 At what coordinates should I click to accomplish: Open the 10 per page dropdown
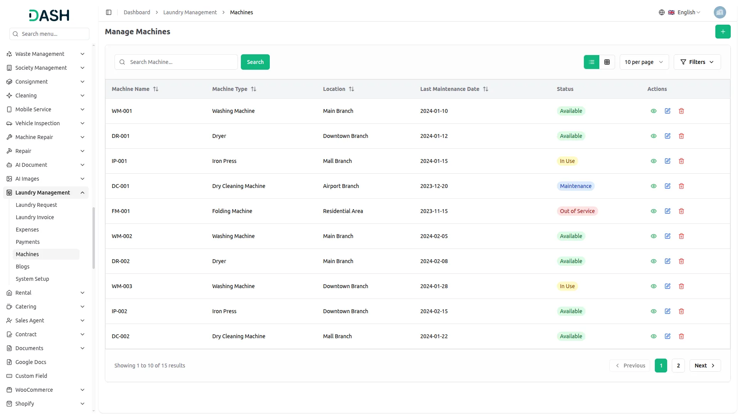[644, 62]
